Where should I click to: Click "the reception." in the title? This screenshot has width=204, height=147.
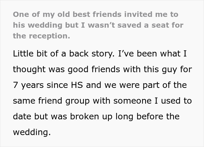(x=41, y=36)
